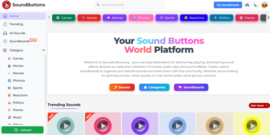Click the Reactions emoji icon in sidebar

9,95
